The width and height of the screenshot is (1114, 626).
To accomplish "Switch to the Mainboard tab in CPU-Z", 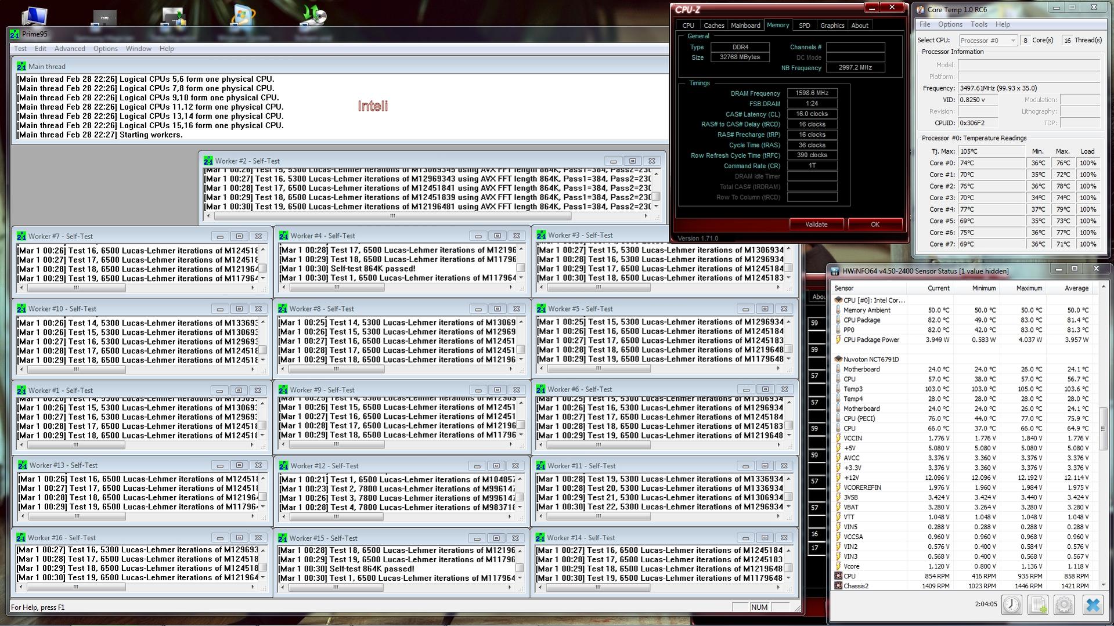I will (x=745, y=26).
